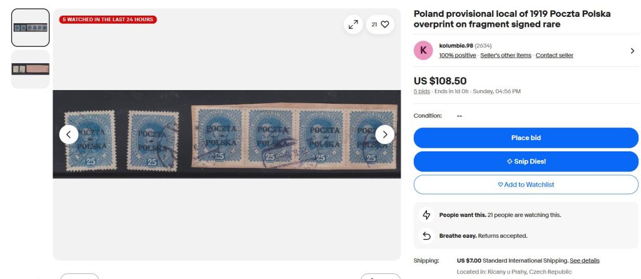Viewport: 641px width, 279px height.
Task: See details for shipping
Action: tap(585, 261)
